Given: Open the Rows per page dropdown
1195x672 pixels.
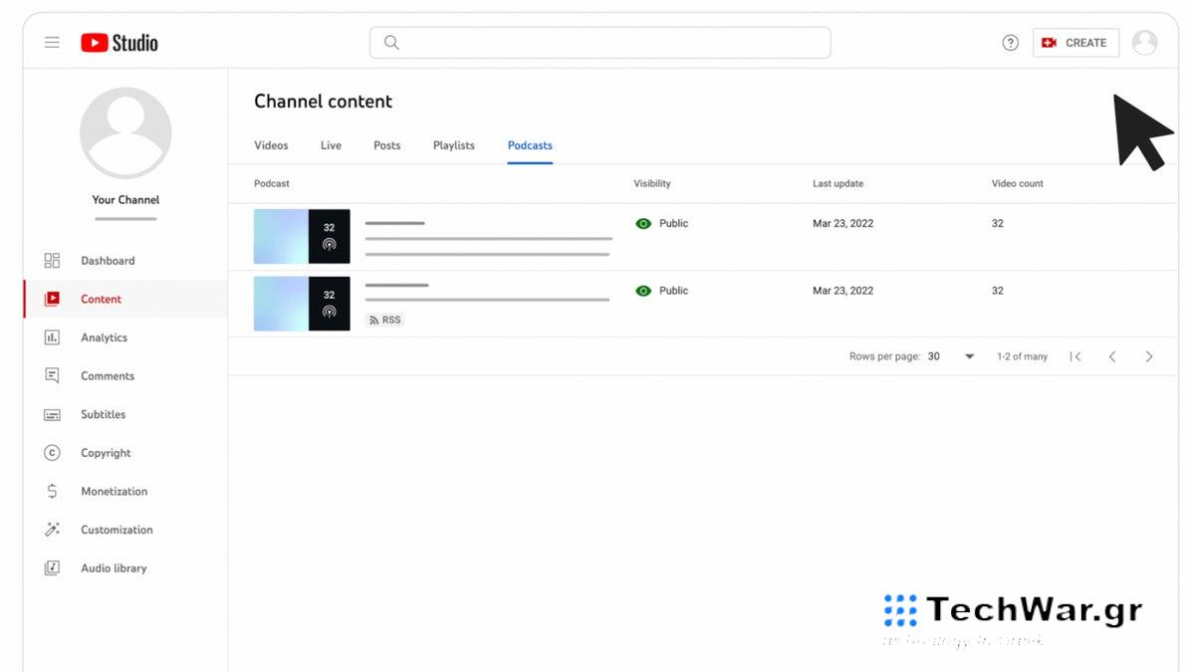Looking at the screenshot, I should [946, 355].
